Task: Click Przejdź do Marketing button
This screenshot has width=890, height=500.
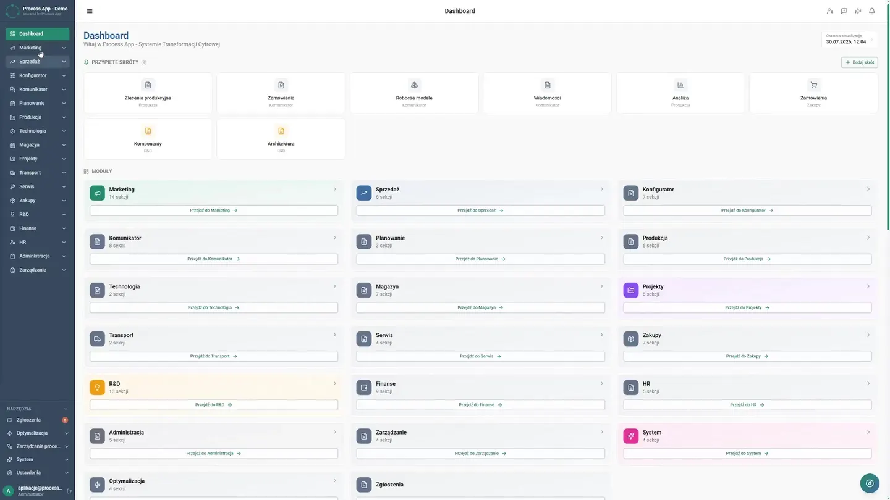Action: click(214, 210)
